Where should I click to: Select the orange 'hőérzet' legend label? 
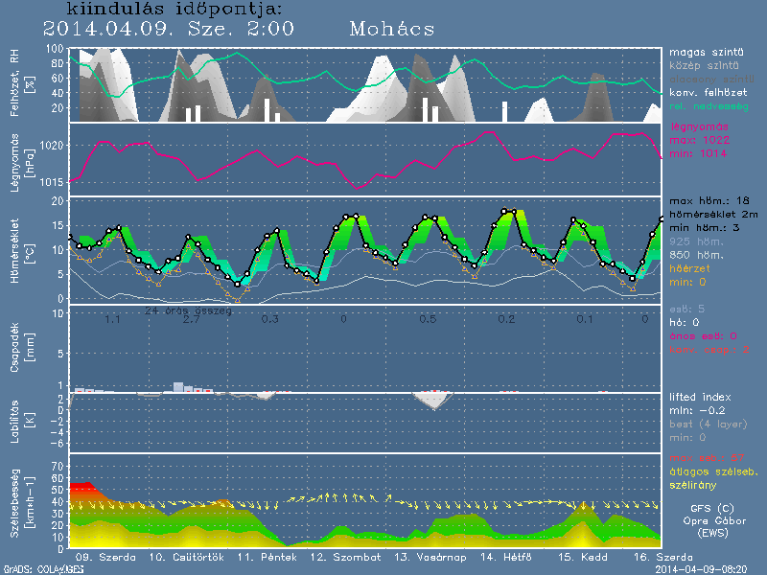click(691, 269)
